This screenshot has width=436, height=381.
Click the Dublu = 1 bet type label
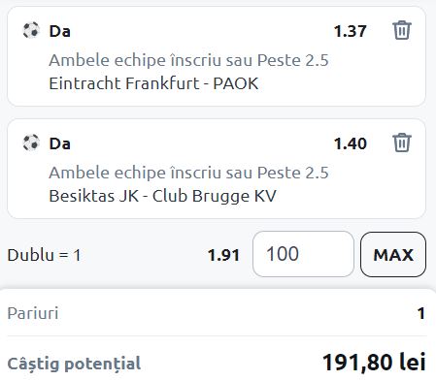[x=44, y=255]
